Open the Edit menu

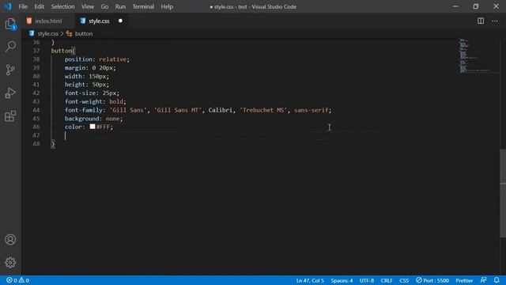(39, 6)
